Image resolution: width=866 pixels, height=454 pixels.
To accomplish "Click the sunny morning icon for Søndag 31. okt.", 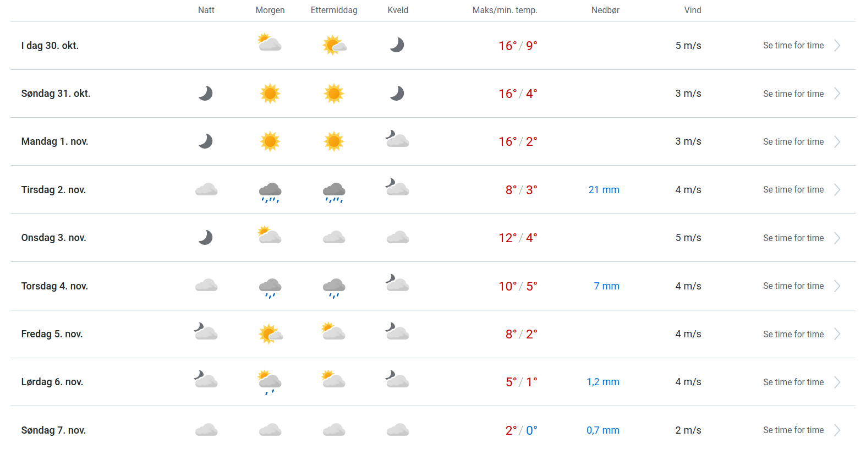I will click(270, 94).
